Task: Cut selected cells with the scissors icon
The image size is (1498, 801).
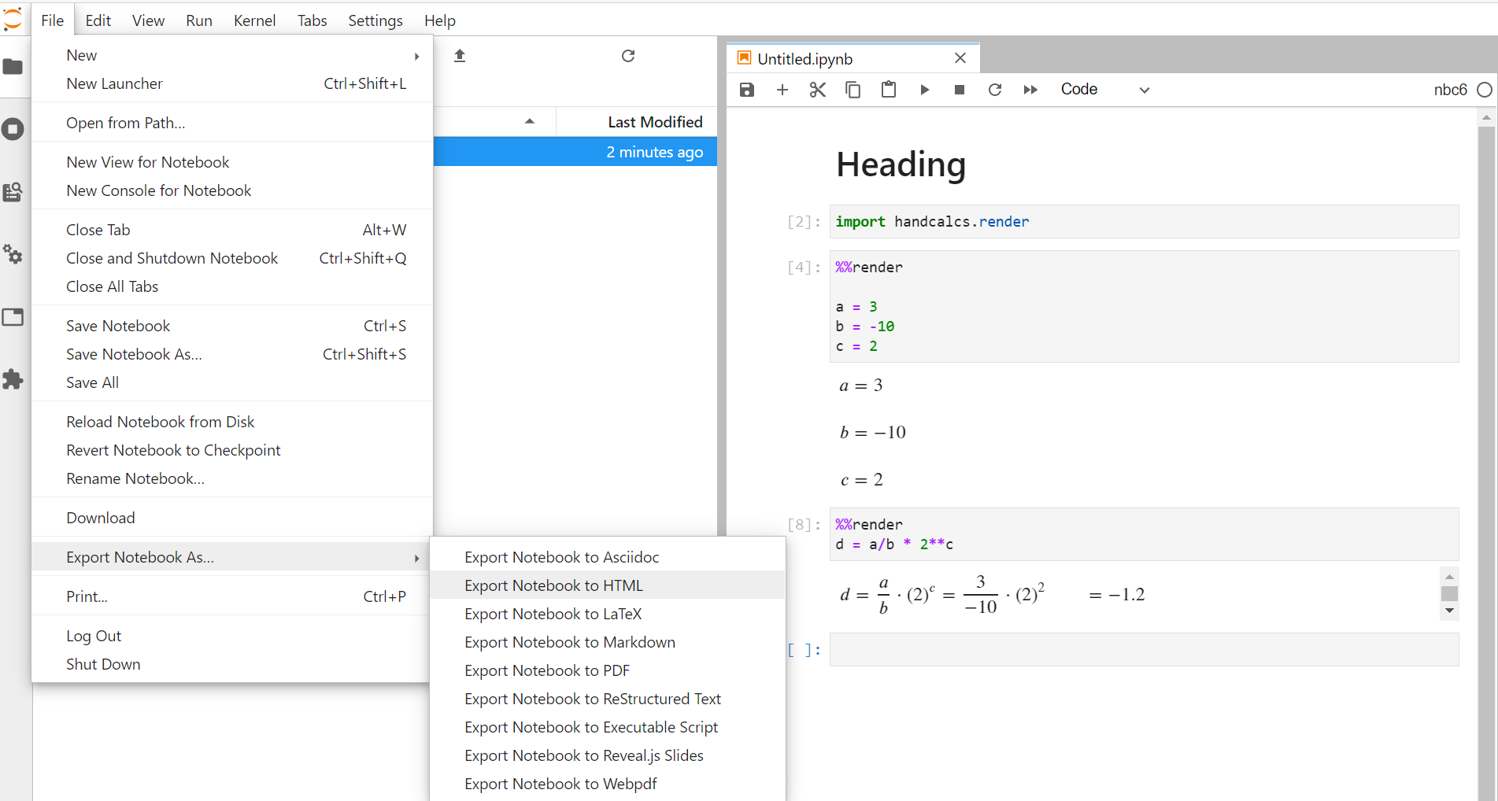Action: (x=818, y=90)
